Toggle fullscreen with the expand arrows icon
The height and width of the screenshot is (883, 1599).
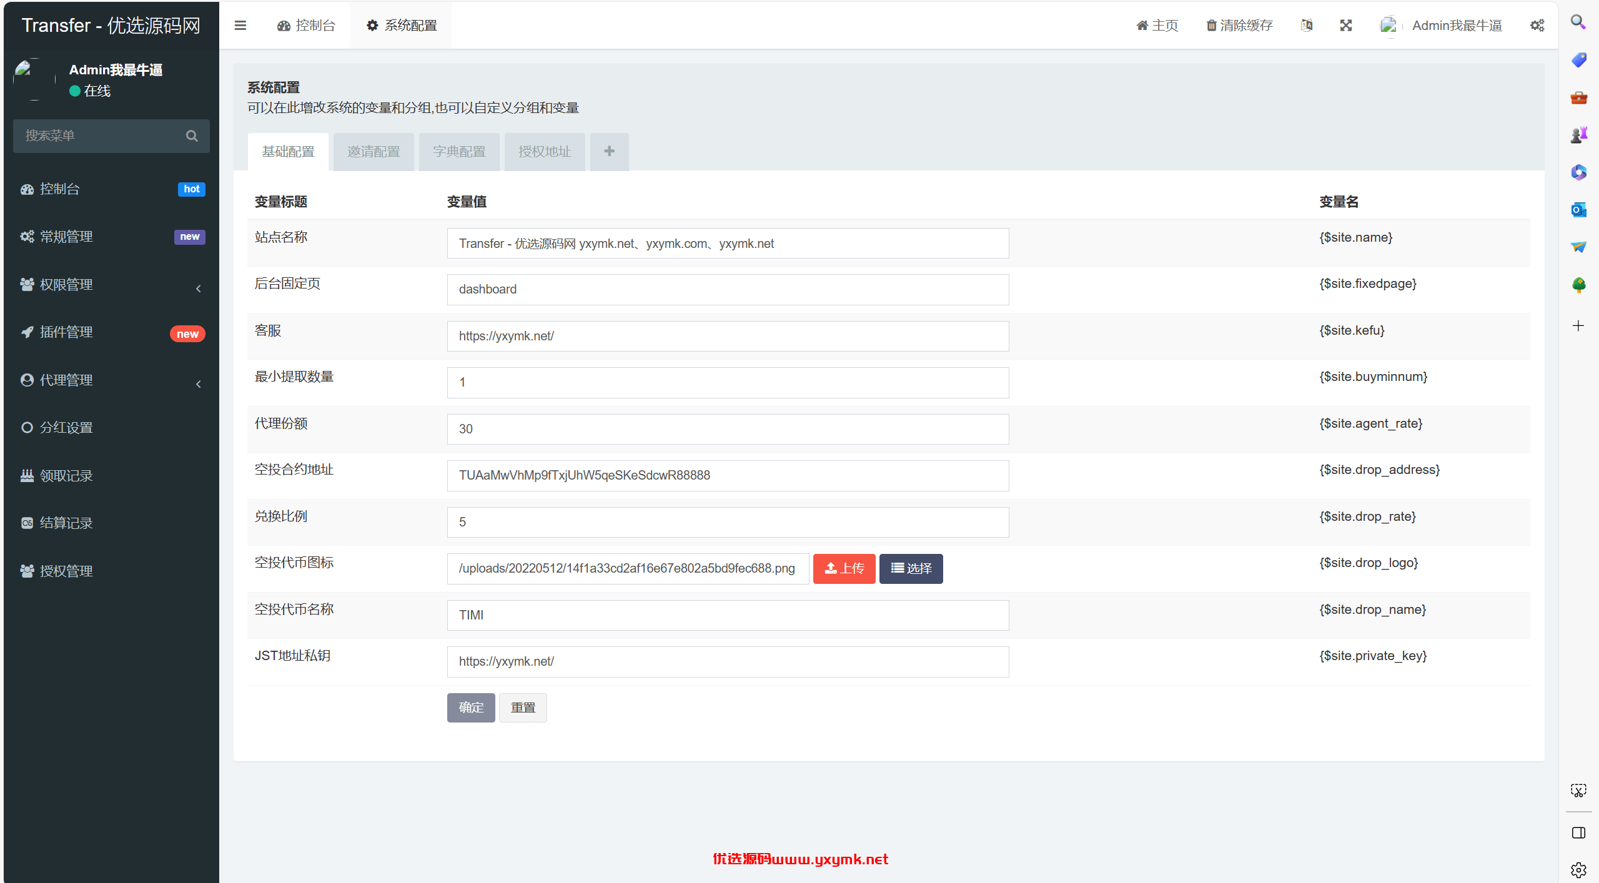1346,26
